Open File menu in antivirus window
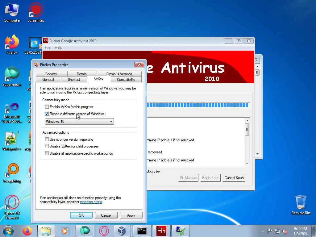 click(x=48, y=48)
